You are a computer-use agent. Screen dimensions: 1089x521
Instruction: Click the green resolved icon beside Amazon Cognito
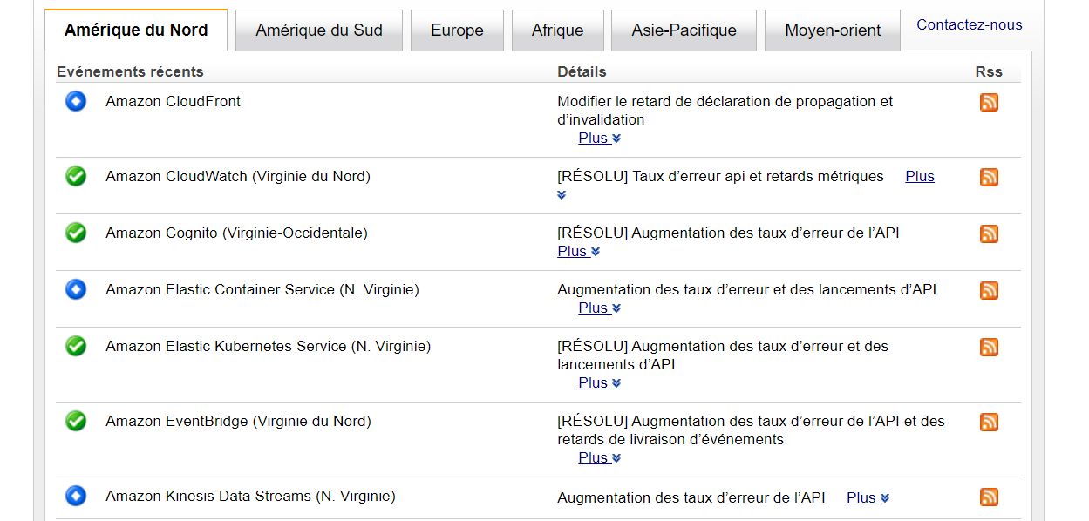tap(76, 233)
